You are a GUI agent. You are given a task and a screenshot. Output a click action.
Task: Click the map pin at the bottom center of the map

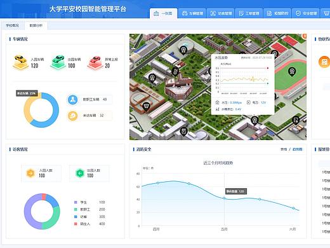(183, 132)
